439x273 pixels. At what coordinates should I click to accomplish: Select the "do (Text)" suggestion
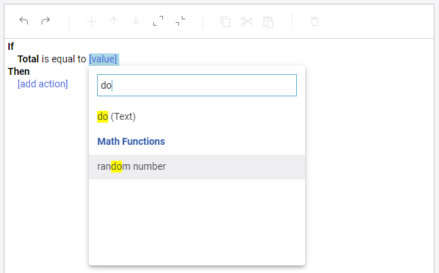[117, 116]
